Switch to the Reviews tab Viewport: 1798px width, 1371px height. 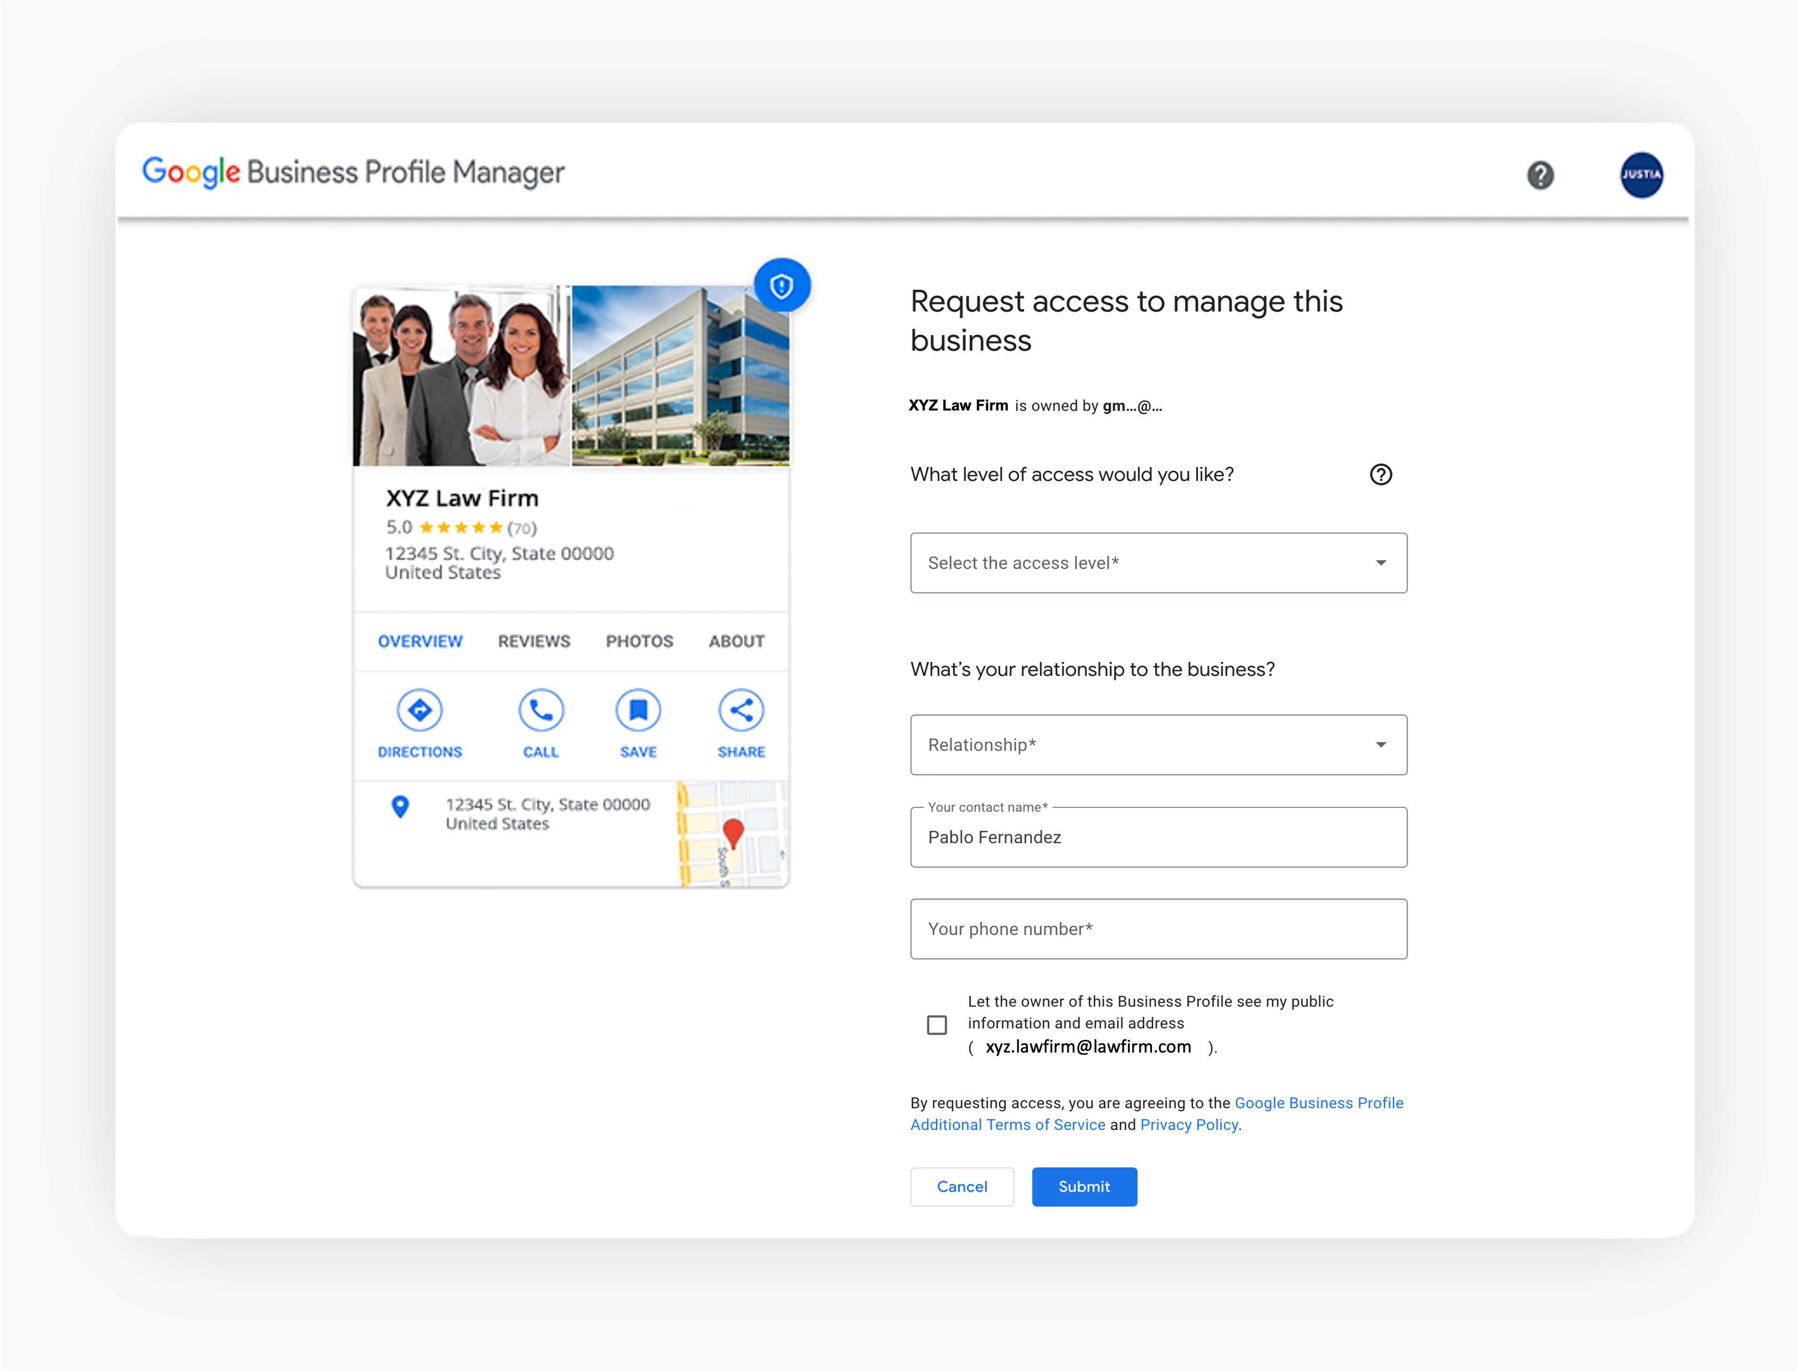(x=534, y=642)
